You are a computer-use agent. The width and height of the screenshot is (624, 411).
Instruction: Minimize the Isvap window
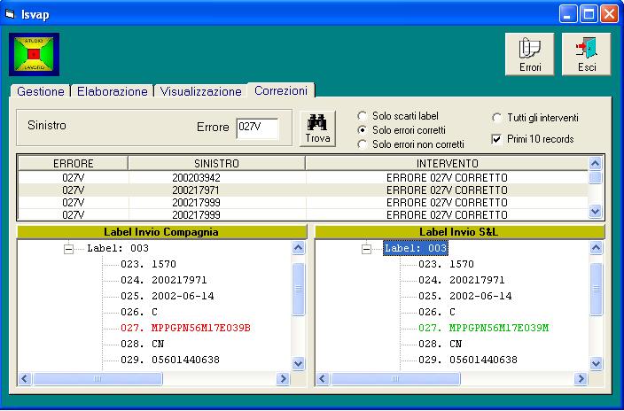568,15
